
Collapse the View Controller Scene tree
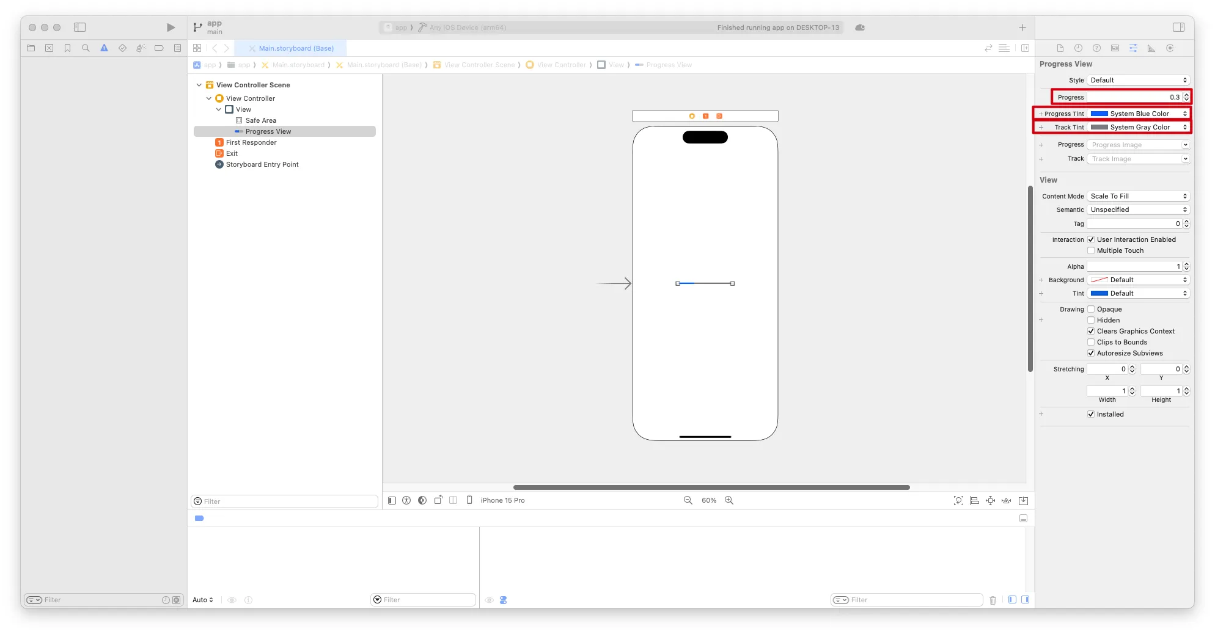point(199,85)
